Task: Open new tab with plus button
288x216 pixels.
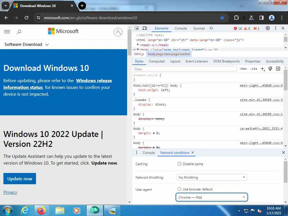Action: 82,6
